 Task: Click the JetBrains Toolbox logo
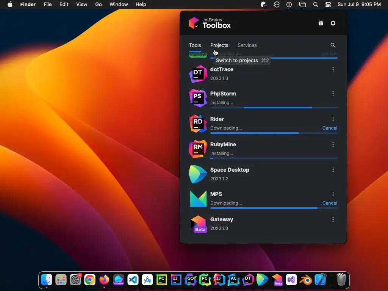point(210,23)
